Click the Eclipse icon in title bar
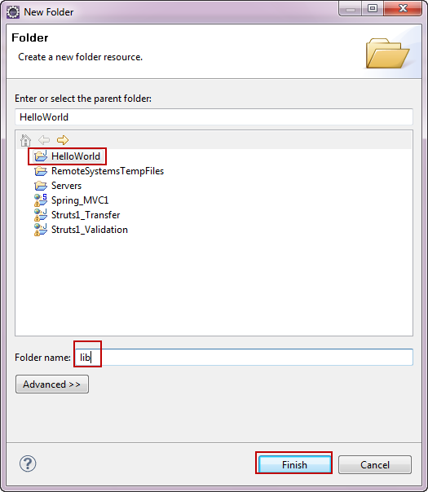Viewport: 428px width, 492px height. click(13, 12)
